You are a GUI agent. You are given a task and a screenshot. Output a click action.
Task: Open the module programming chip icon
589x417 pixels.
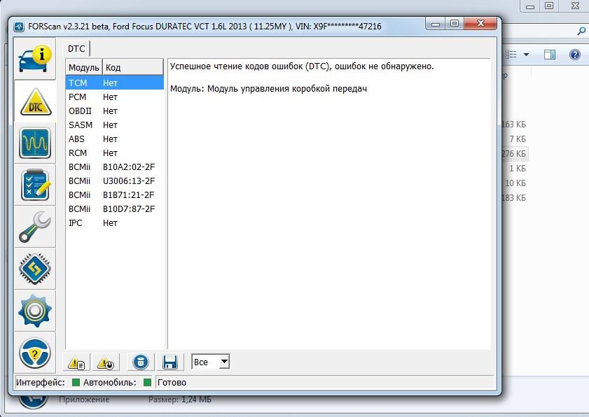pos(35,269)
